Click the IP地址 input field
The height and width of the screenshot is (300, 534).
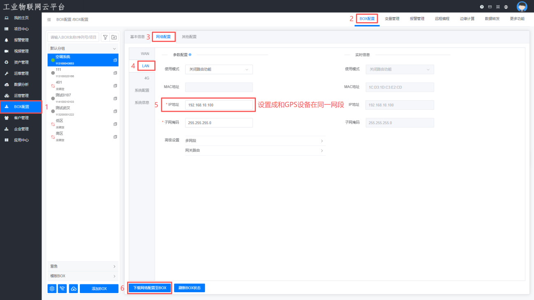pyautogui.click(x=219, y=105)
